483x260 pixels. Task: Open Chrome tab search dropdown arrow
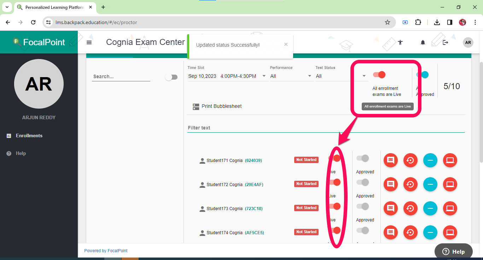(x=7, y=7)
